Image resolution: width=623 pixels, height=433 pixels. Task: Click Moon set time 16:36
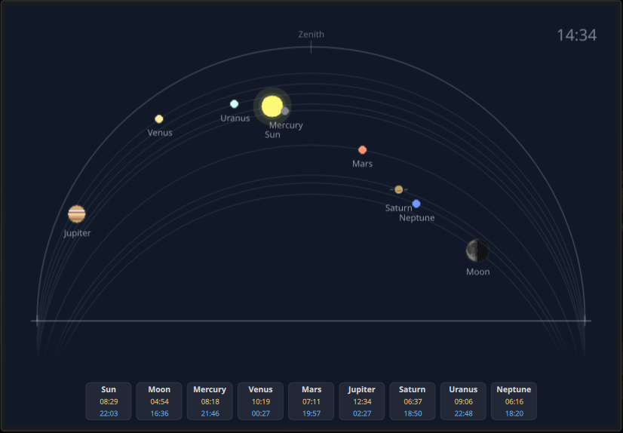point(159,413)
